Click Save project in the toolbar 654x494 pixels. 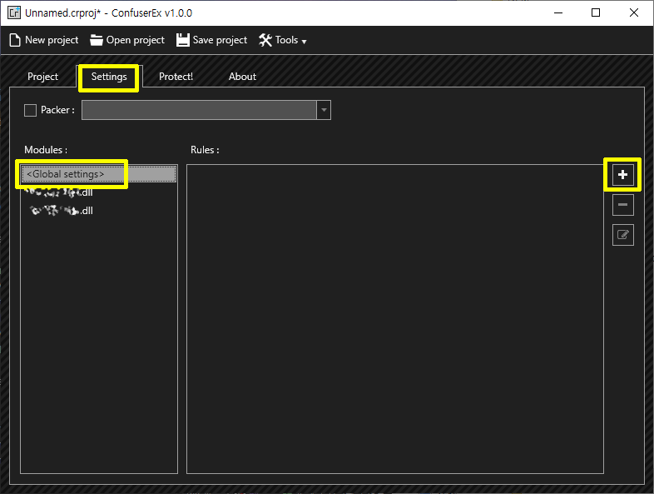212,40
